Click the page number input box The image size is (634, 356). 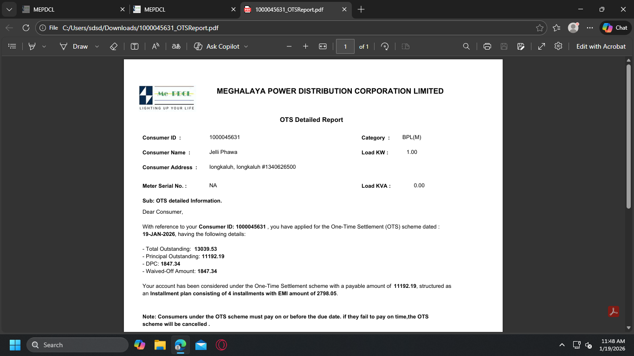click(x=345, y=46)
